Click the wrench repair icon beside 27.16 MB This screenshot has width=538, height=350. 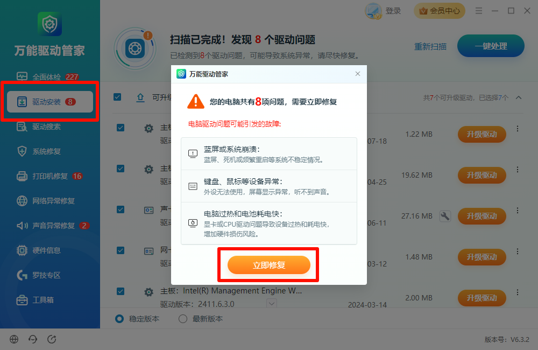click(x=445, y=216)
